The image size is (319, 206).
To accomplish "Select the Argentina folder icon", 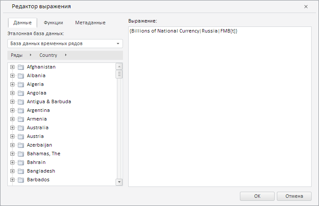I will click(20, 111).
